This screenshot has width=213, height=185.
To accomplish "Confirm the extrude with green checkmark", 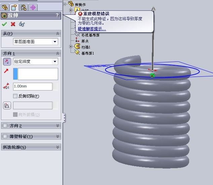I will [x=4, y=24].
